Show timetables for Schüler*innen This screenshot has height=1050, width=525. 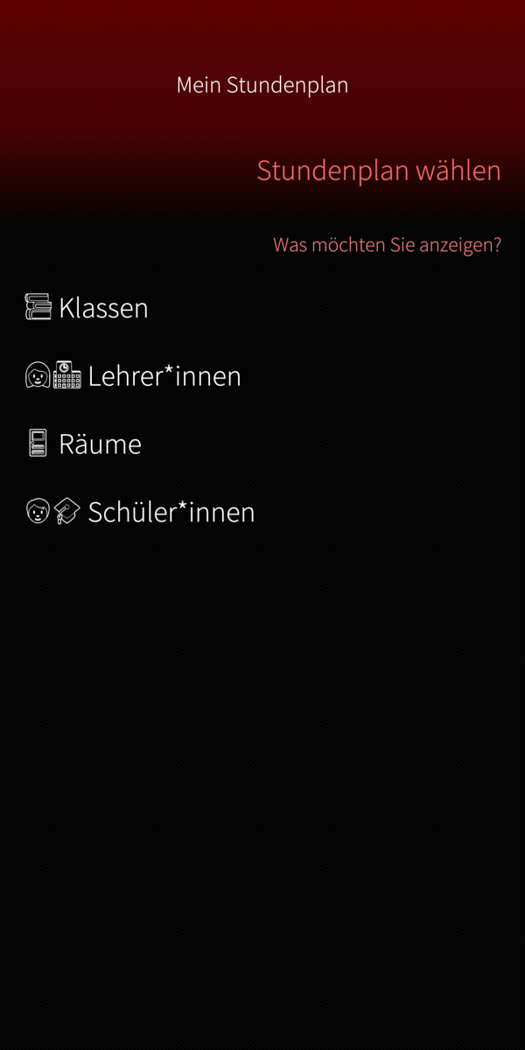(262, 512)
